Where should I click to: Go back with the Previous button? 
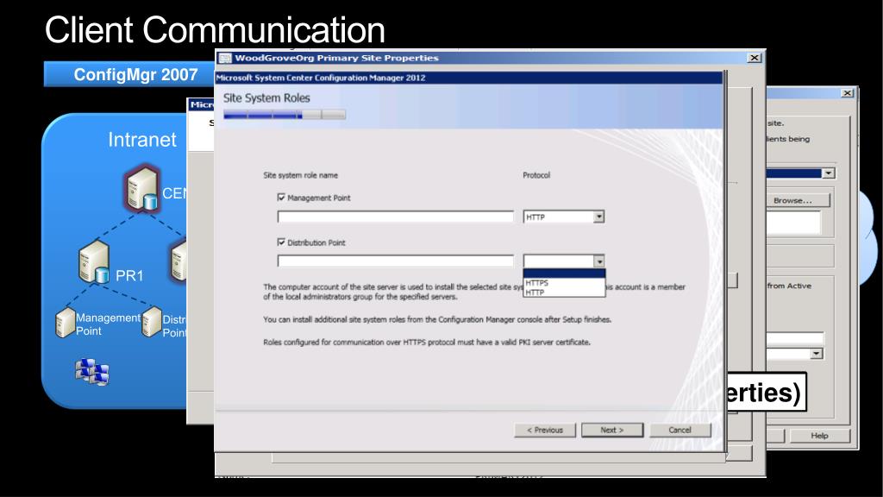(x=545, y=430)
